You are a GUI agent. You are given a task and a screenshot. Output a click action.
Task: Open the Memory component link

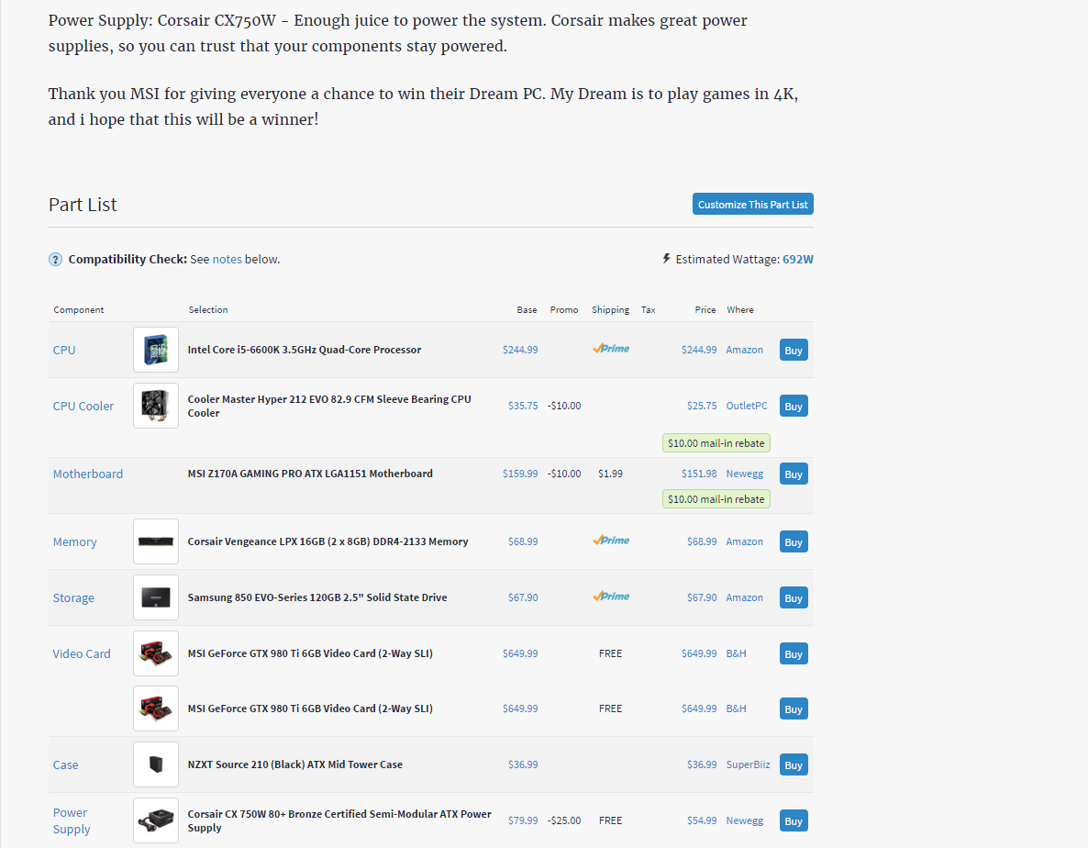(x=75, y=542)
